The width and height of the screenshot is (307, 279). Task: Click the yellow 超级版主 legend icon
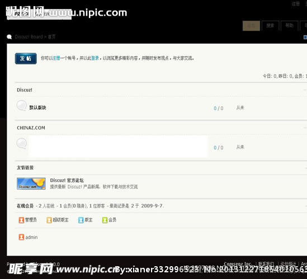[x=49, y=220]
